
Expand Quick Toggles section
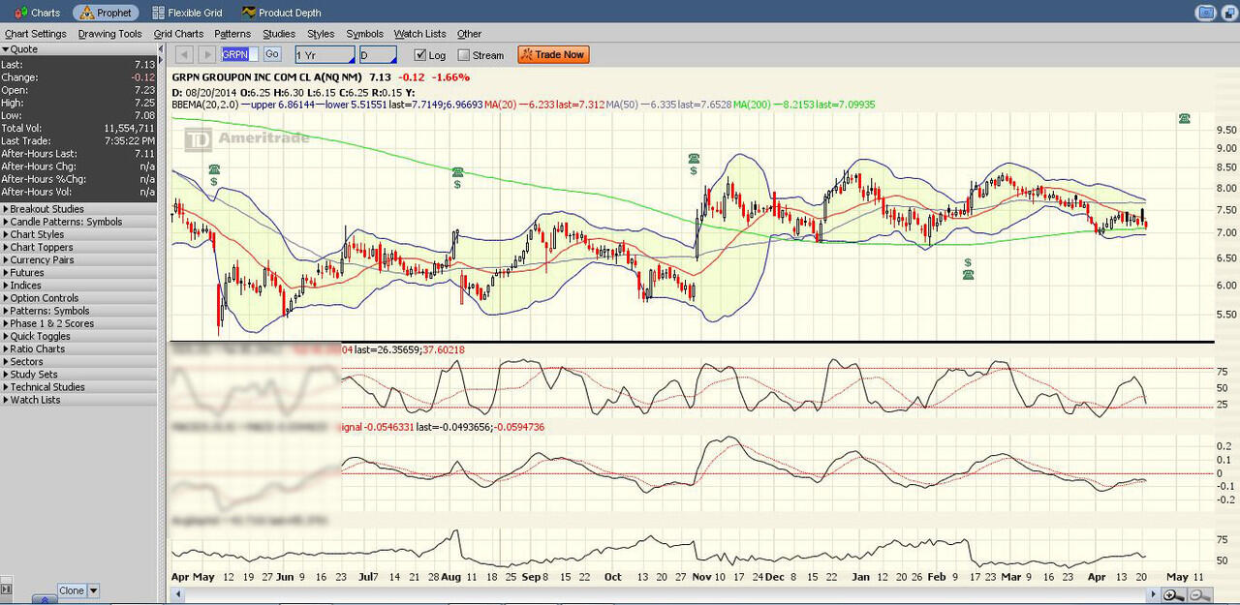(78, 336)
